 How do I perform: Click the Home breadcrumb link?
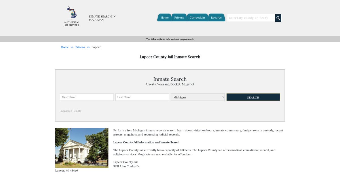pyautogui.click(x=65, y=47)
